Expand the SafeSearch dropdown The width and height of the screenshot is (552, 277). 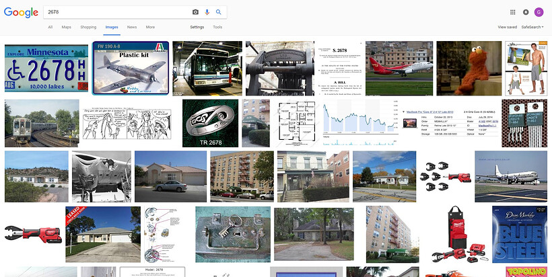click(x=532, y=27)
